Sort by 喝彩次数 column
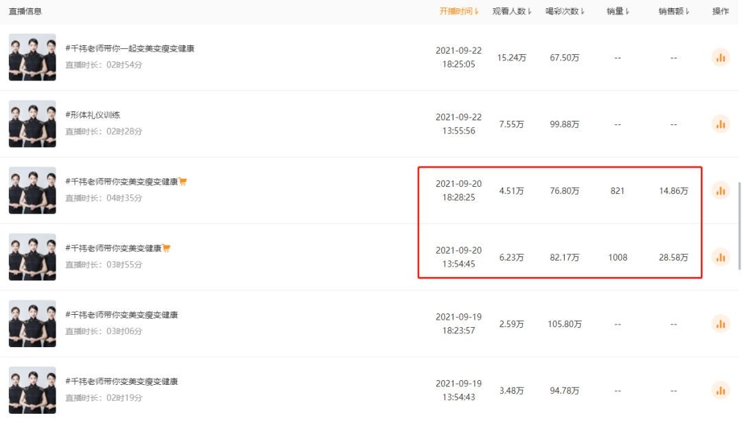This screenshot has width=742, height=422. (x=565, y=12)
